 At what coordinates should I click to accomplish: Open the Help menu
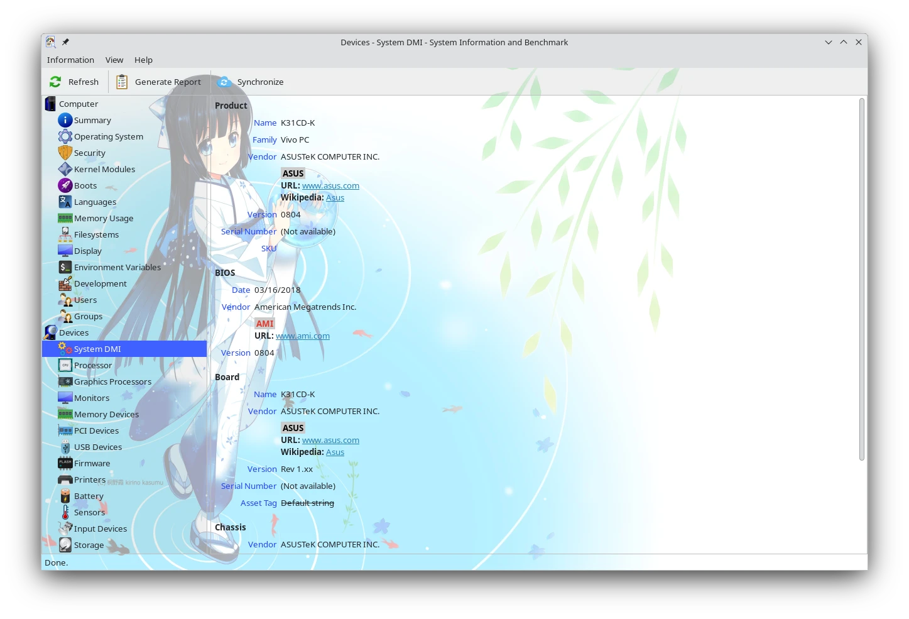pyautogui.click(x=143, y=60)
